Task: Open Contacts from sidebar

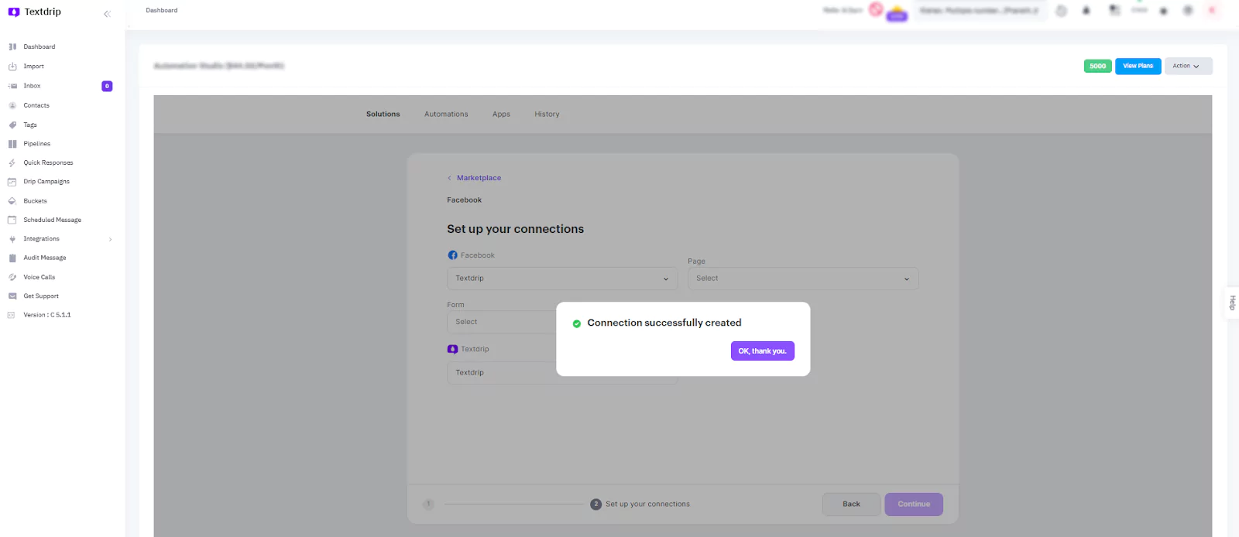Action: (36, 105)
